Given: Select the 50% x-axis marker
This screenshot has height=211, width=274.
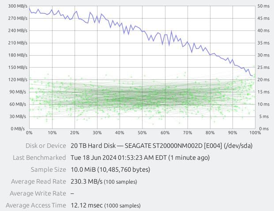Looking at the screenshot, I should pyautogui.click(x=142, y=132).
